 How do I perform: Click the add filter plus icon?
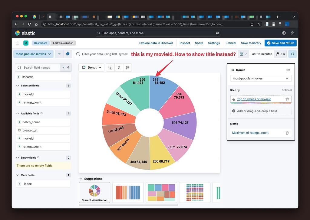pos(67,54)
